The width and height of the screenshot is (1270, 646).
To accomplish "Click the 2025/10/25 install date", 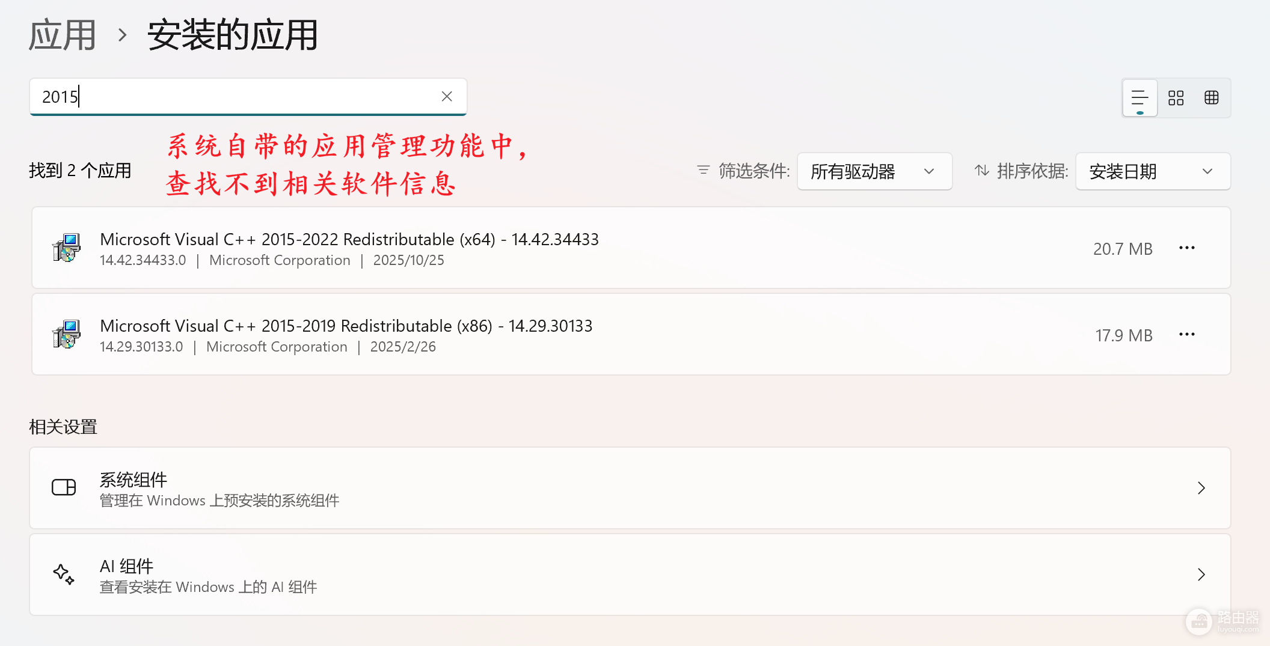I will tap(408, 260).
